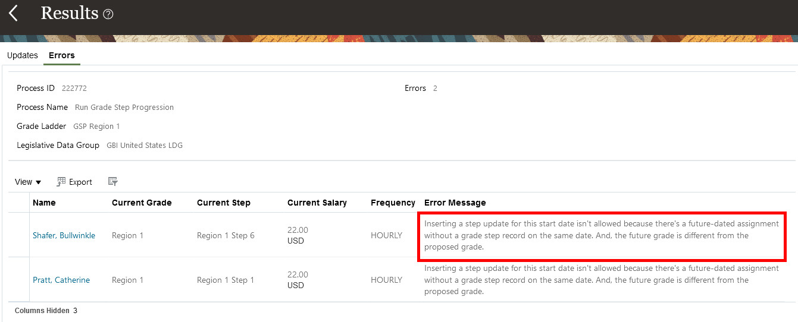Open the View dropdown menu
This screenshot has height=322, width=798.
tap(28, 182)
